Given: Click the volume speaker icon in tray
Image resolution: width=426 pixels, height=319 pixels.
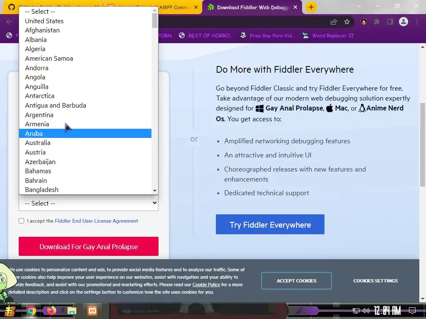Looking at the screenshot, I should point(366,311).
